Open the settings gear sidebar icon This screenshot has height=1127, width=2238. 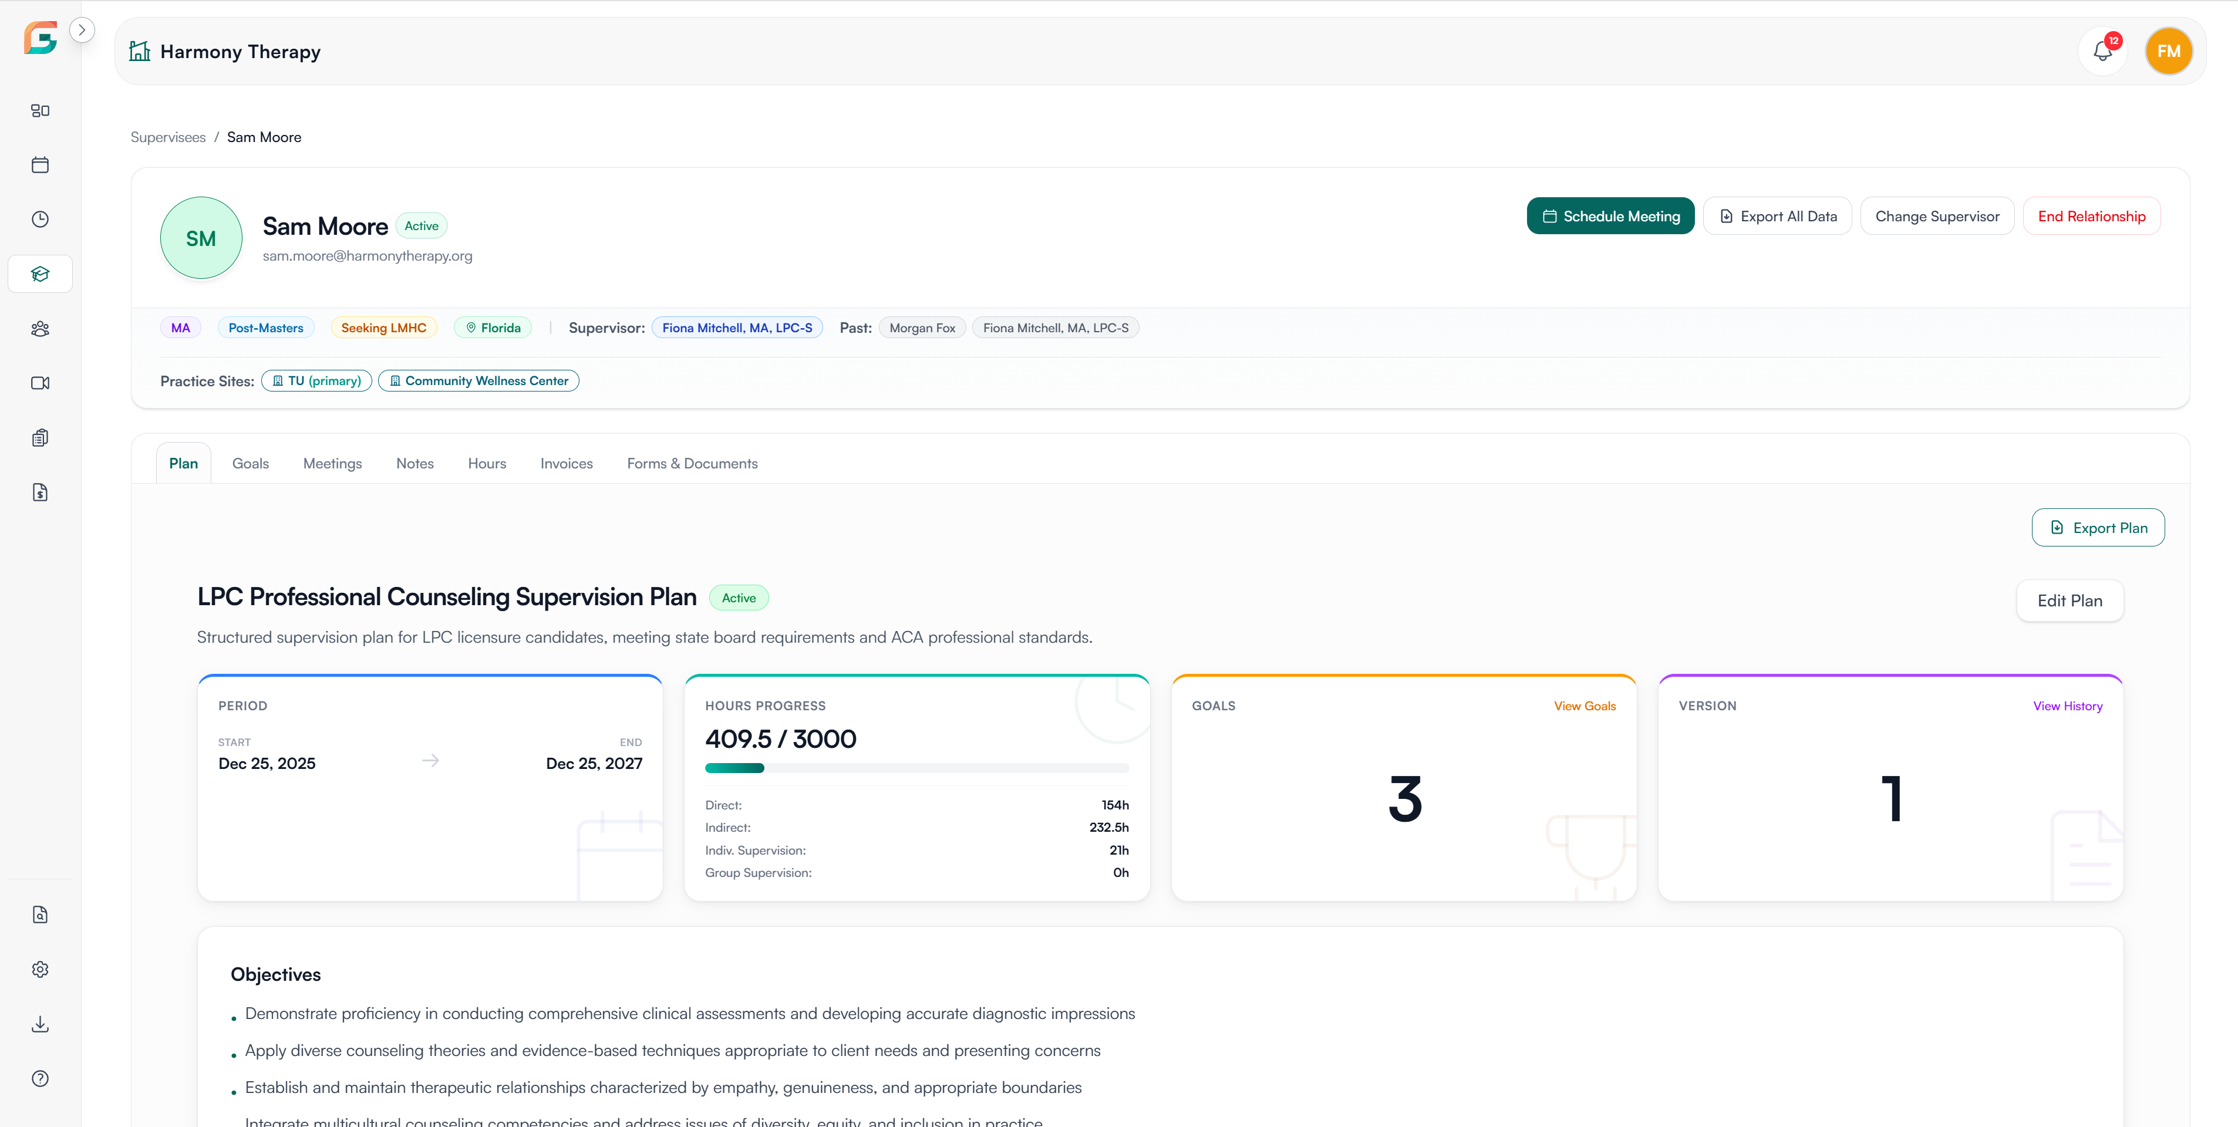(x=40, y=969)
